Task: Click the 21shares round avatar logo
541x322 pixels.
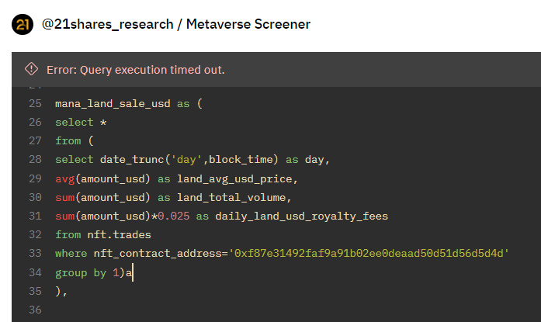Action: pyautogui.click(x=23, y=25)
